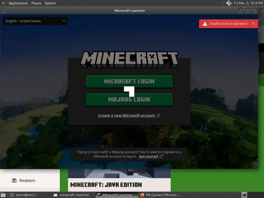Open the Places menu
Image resolution: width=264 pixels, height=198 pixels.
click(x=36, y=3)
